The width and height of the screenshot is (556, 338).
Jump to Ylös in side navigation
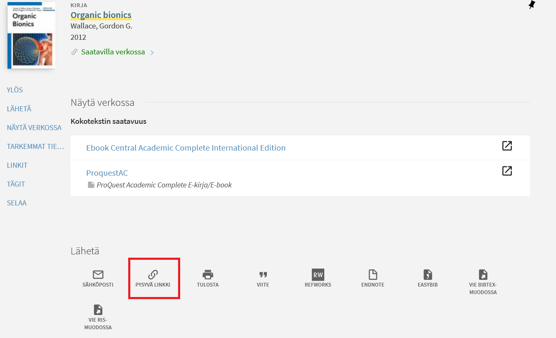point(15,90)
